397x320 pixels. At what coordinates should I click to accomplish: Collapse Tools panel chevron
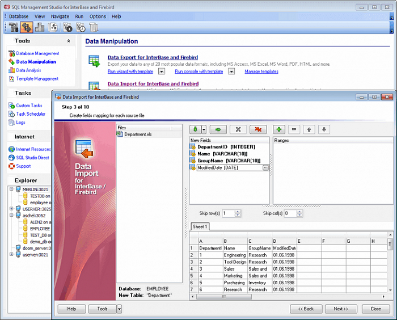tap(69, 41)
